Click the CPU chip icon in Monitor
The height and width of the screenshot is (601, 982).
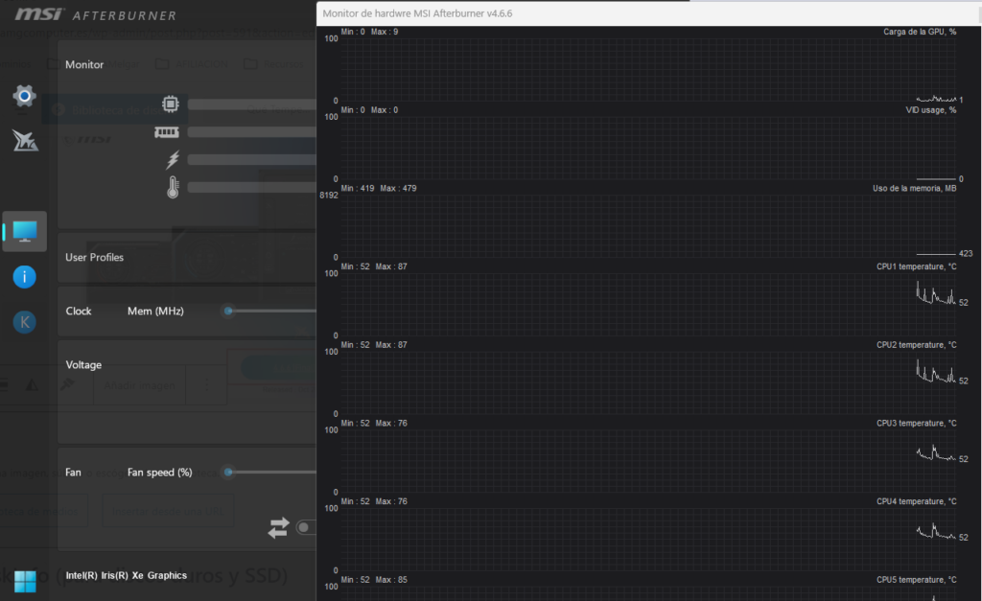pos(171,104)
